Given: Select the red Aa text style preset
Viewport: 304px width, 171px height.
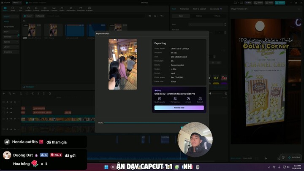Looking at the screenshot, I should click(x=224, y=78).
